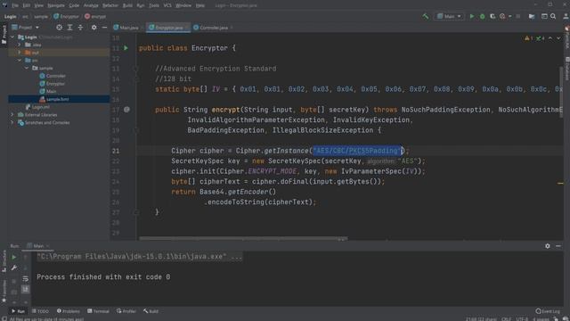Switch to Controller.java editor tab
This screenshot has height=321, width=570.
[213, 28]
